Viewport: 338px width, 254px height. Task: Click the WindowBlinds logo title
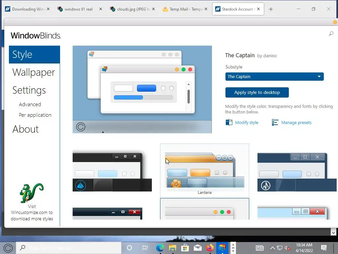click(36, 36)
